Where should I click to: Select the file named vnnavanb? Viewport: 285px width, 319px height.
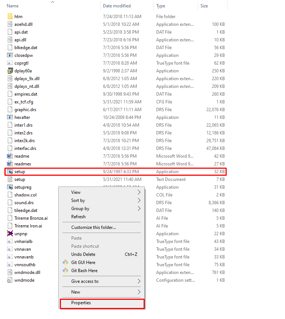(24, 257)
